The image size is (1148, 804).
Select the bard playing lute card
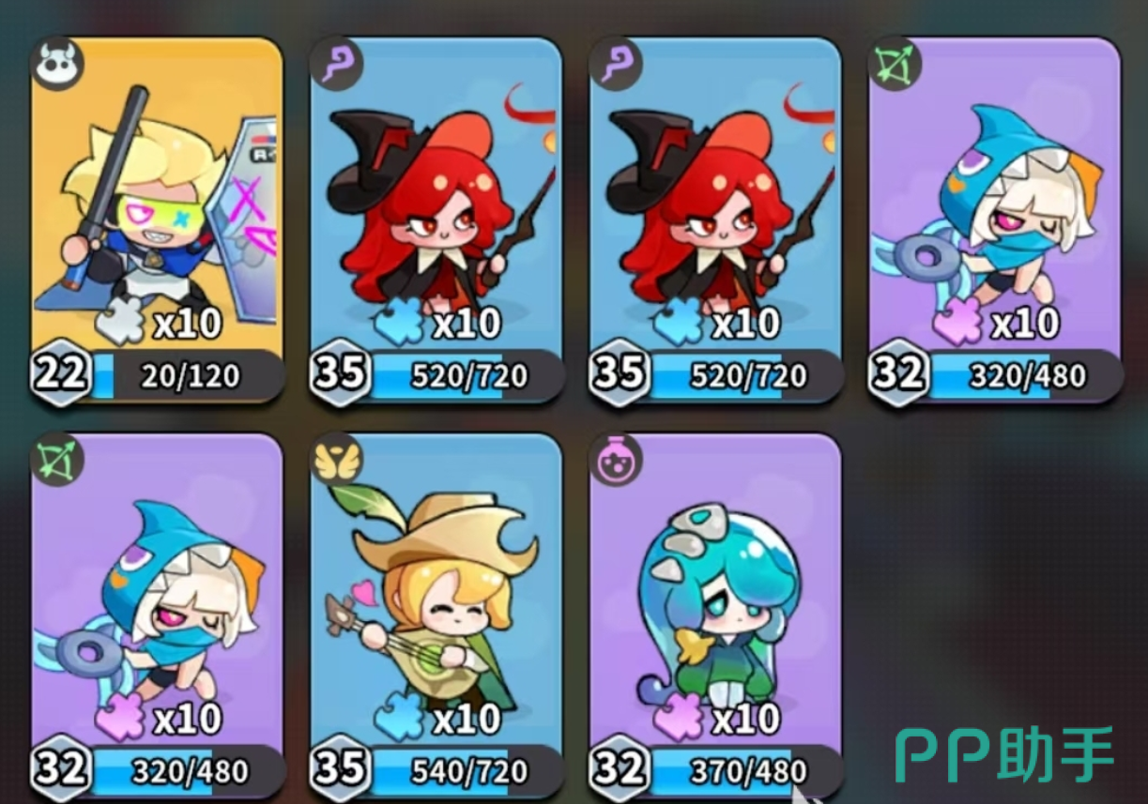pos(436,614)
